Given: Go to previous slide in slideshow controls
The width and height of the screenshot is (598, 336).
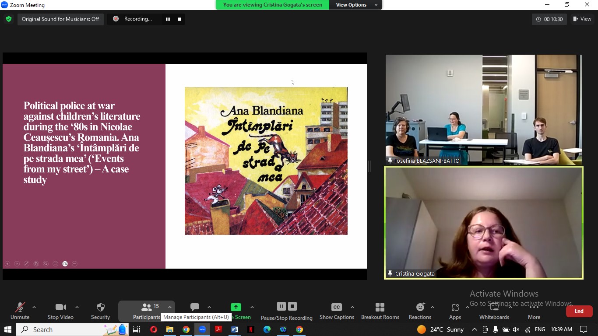Looking at the screenshot, I should [7, 264].
